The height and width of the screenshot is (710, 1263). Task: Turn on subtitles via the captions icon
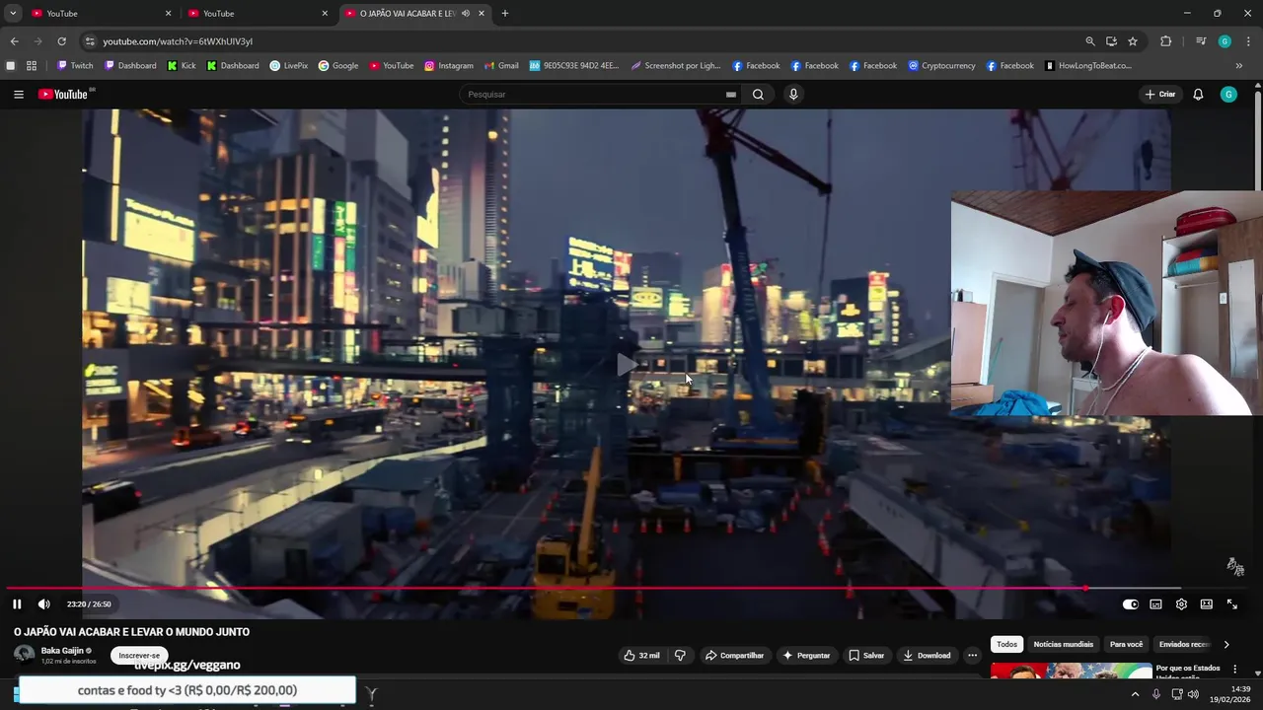(1155, 603)
